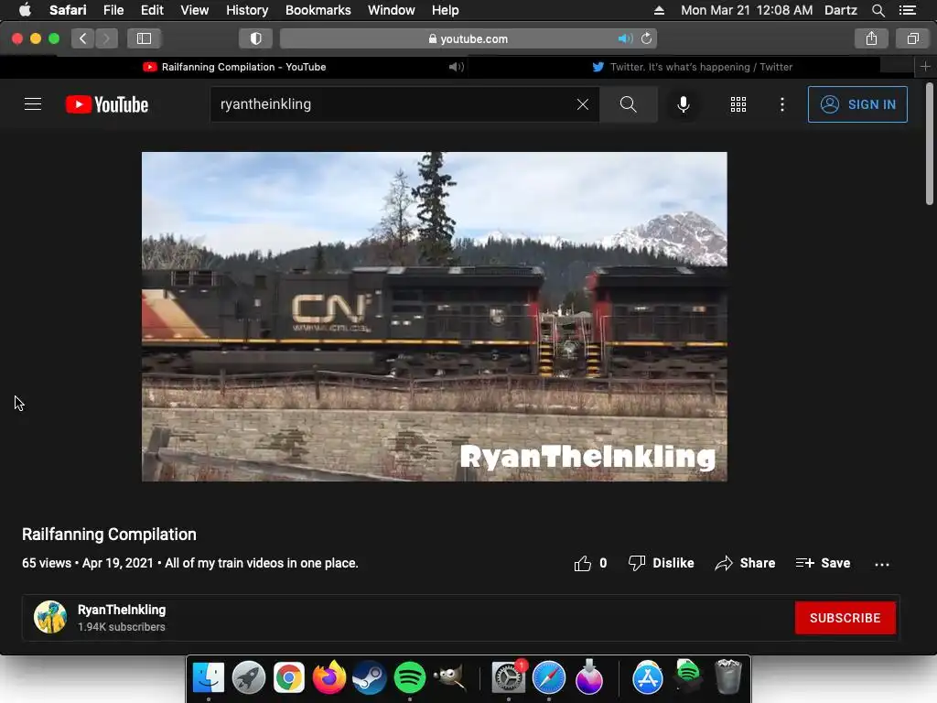Image resolution: width=937 pixels, height=703 pixels.
Task: Open the Edit menu
Action: 152,10
